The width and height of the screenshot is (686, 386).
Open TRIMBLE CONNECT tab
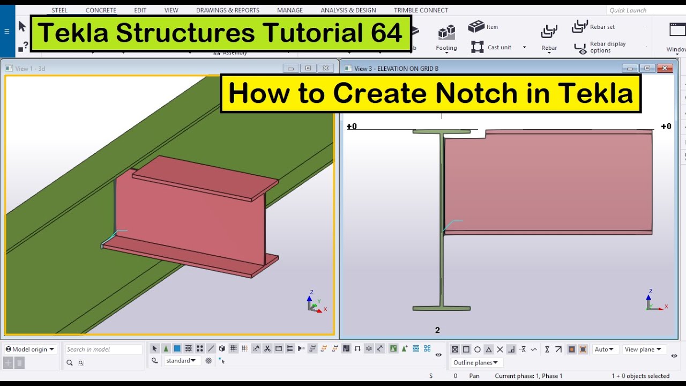pyautogui.click(x=421, y=10)
